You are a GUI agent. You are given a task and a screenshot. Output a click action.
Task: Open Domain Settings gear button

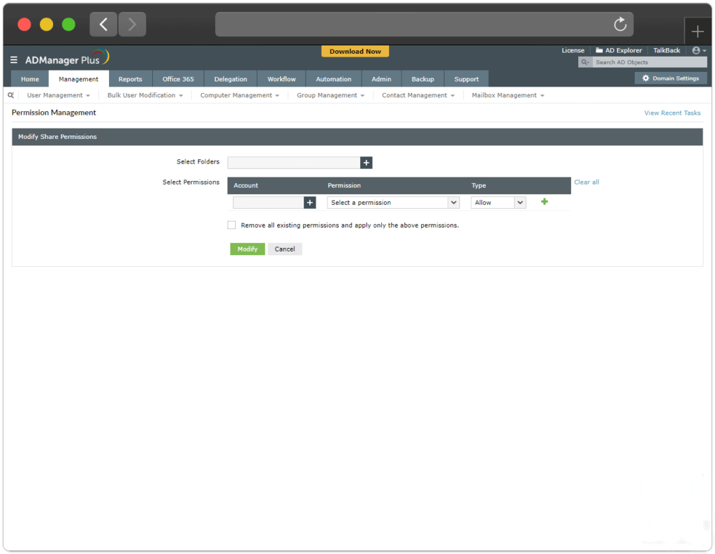(671, 78)
